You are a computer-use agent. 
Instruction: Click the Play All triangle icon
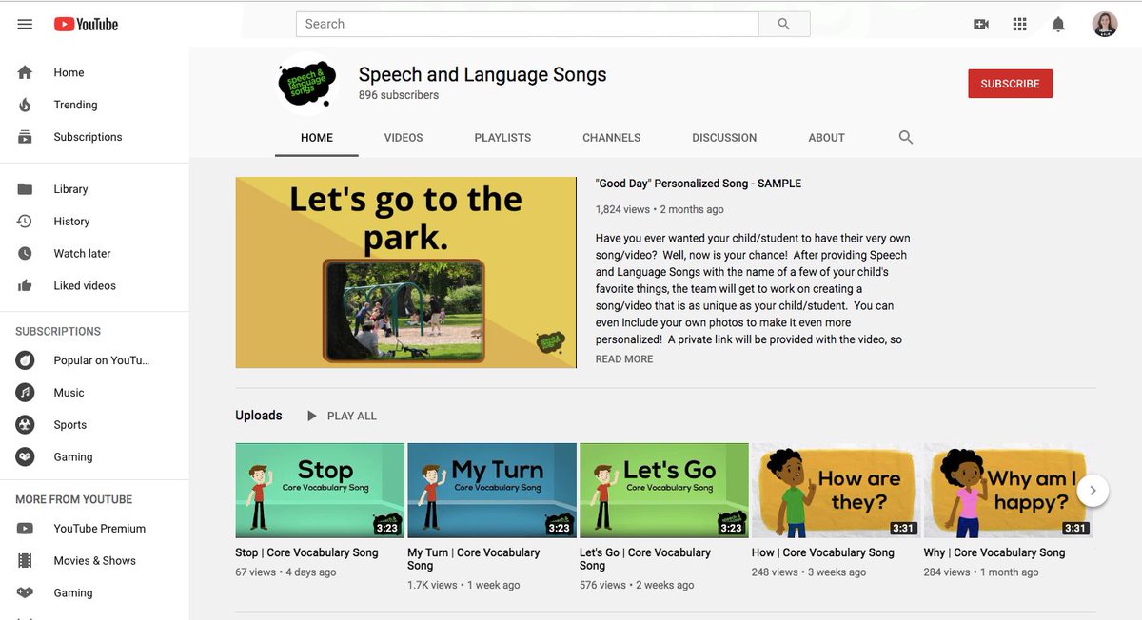coord(312,417)
